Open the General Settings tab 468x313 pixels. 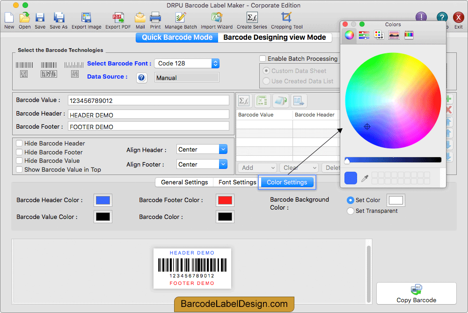click(184, 182)
